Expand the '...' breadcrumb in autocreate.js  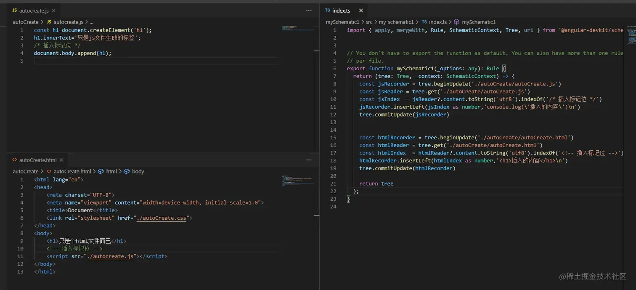tap(91, 22)
